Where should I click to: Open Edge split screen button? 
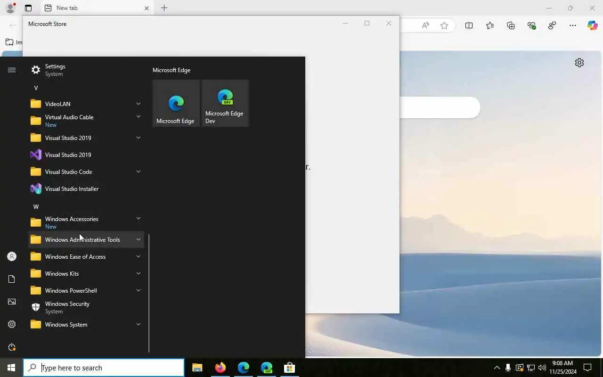tap(469, 25)
